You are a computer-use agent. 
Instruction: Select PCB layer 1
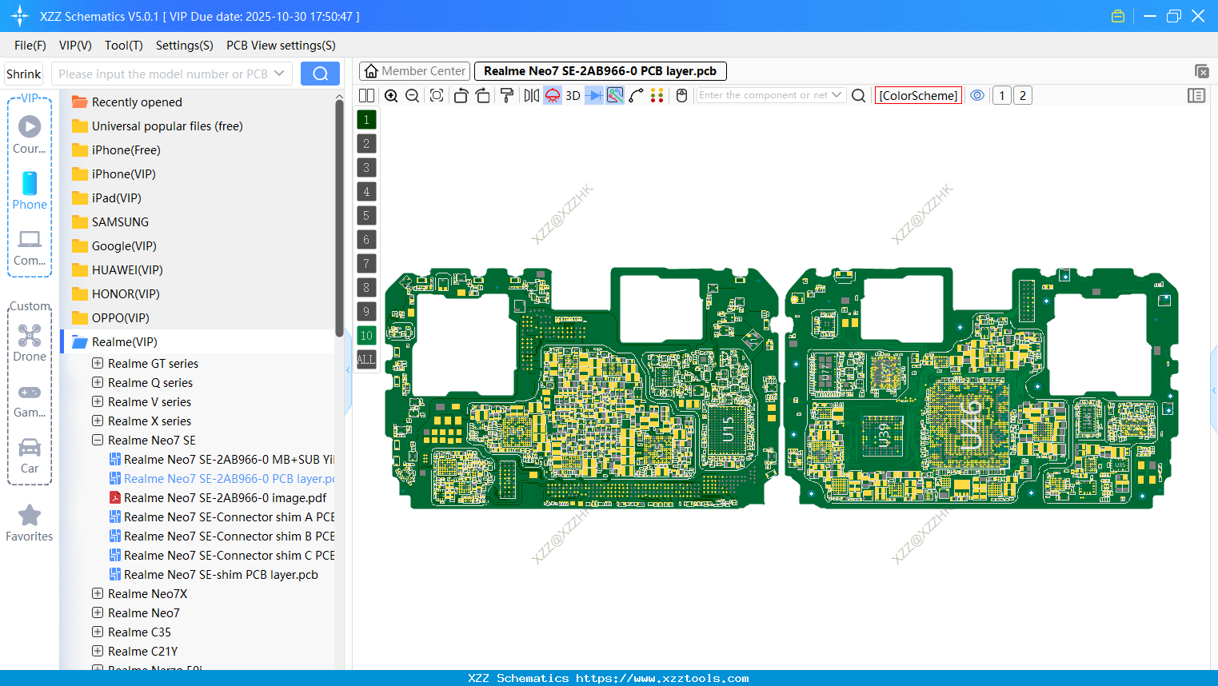[366, 119]
